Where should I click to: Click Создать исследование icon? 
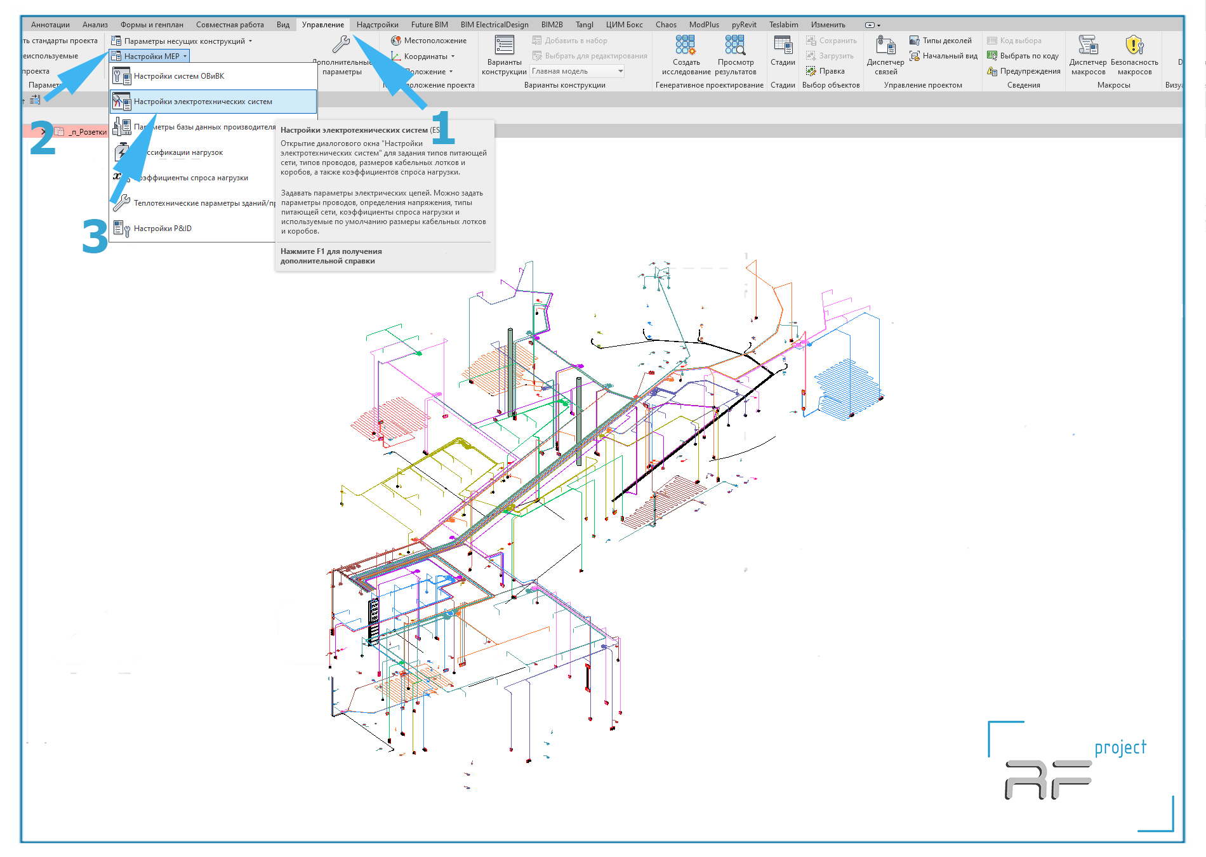click(x=686, y=45)
